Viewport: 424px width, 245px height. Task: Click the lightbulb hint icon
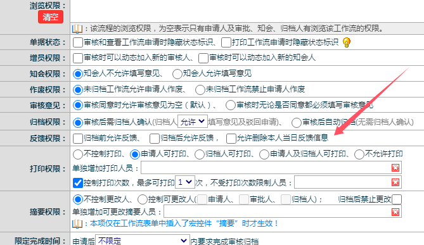click(x=347, y=42)
